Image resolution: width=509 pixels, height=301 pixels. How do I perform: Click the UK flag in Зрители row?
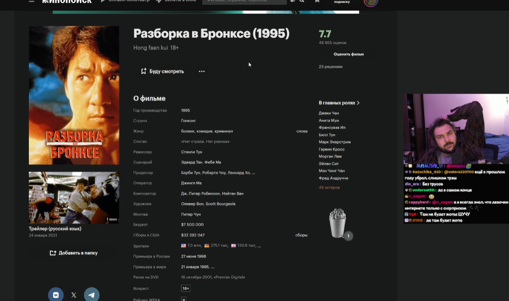tap(233, 246)
